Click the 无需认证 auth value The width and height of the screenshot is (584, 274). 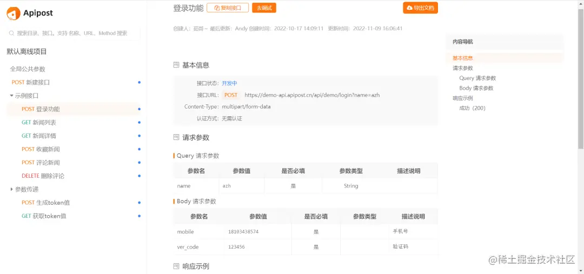[232, 119]
